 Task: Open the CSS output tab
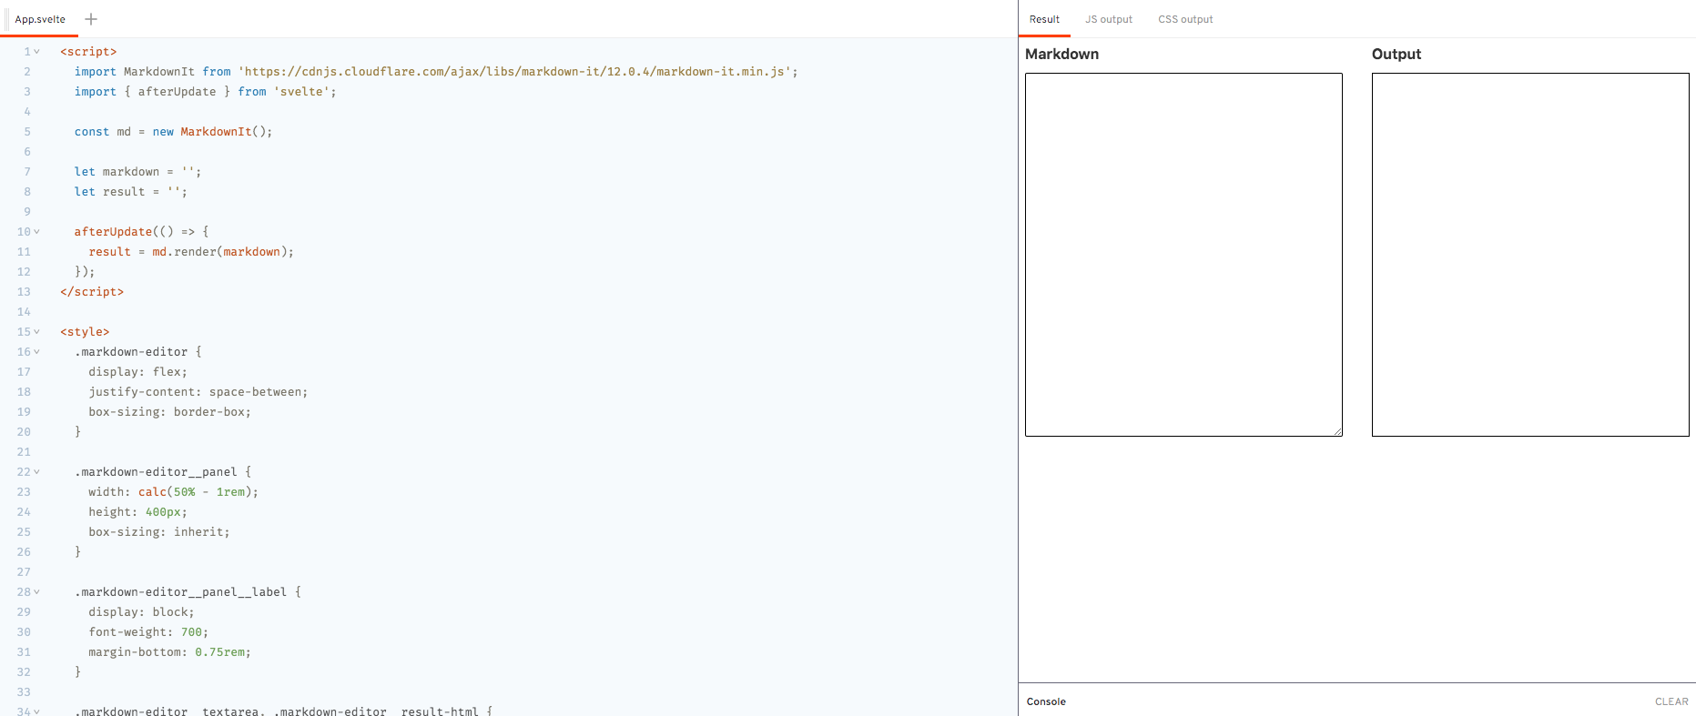[1185, 19]
